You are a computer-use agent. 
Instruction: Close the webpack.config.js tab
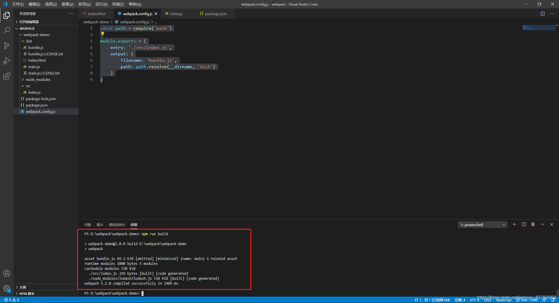(156, 14)
